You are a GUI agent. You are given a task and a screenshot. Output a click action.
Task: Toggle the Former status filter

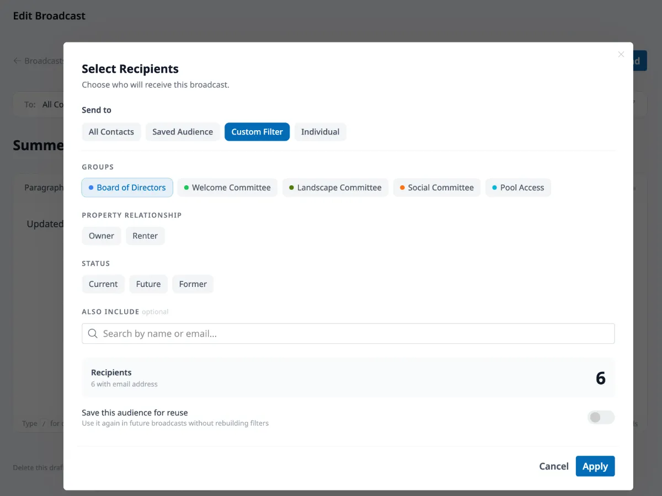(193, 284)
